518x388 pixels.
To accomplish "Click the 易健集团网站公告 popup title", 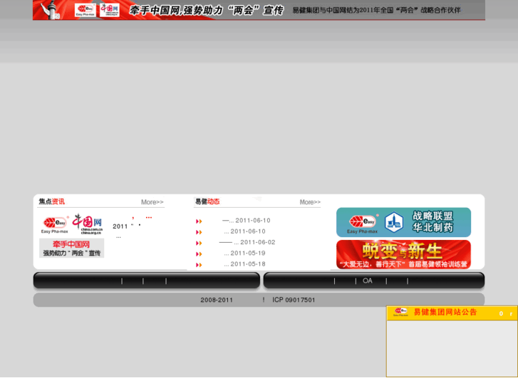I will [445, 312].
